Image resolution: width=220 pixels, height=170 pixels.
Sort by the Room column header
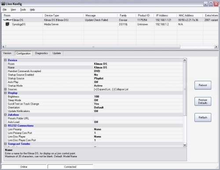click(x=22, y=15)
